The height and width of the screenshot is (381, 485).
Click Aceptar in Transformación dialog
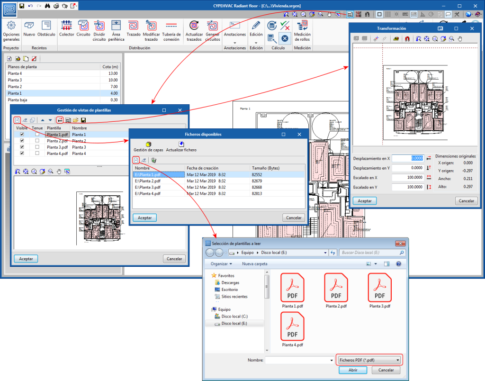(x=365, y=201)
